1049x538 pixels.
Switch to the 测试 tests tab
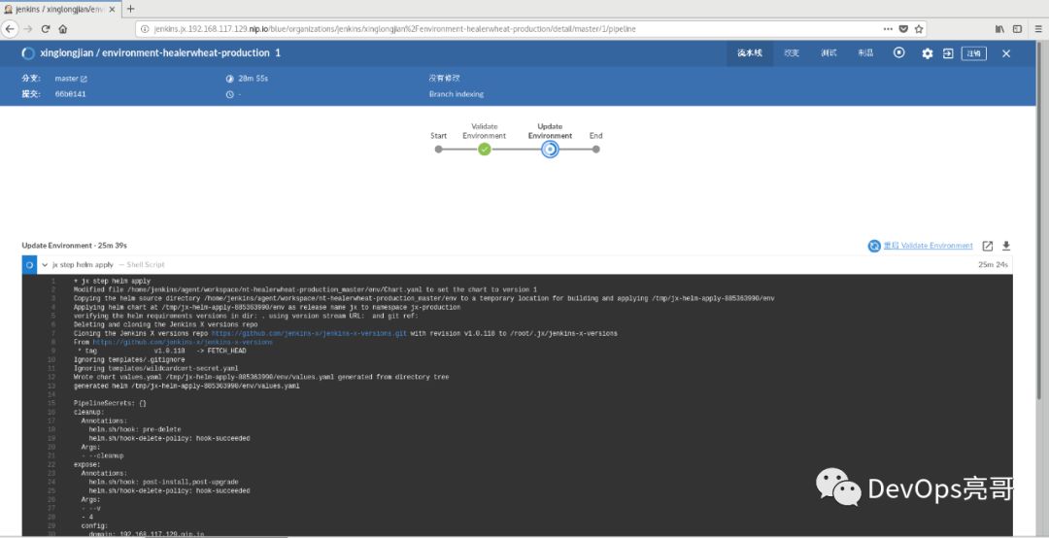coord(829,52)
